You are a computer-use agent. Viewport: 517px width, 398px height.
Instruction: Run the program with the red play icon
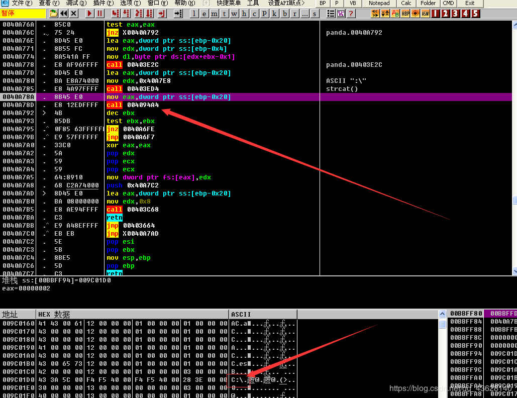tap(89, 14)
